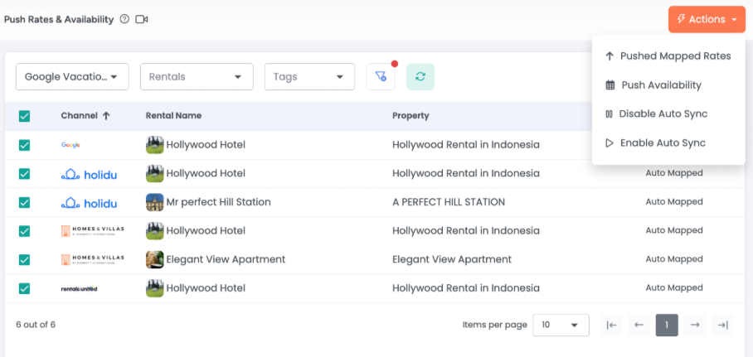The image size is (753, 357).
Task: Click the green refresh sync icon
Action: 420,76
